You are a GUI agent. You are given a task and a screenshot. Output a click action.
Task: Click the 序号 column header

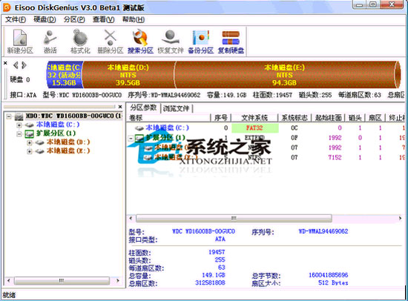tap(220, 118)
